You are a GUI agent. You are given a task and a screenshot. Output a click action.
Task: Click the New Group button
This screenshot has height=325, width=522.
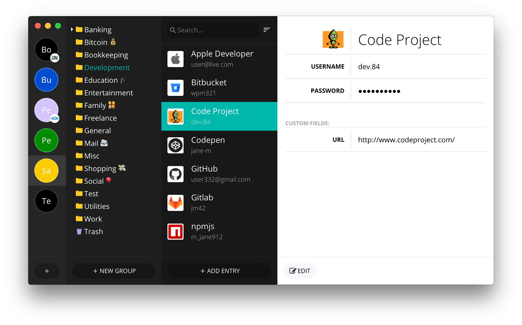pos(114,271)
